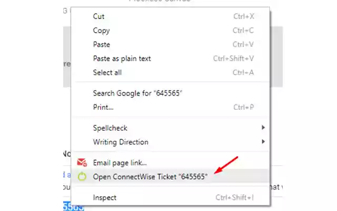
Task: Choose the Paste menu entry
Action: 102,44
